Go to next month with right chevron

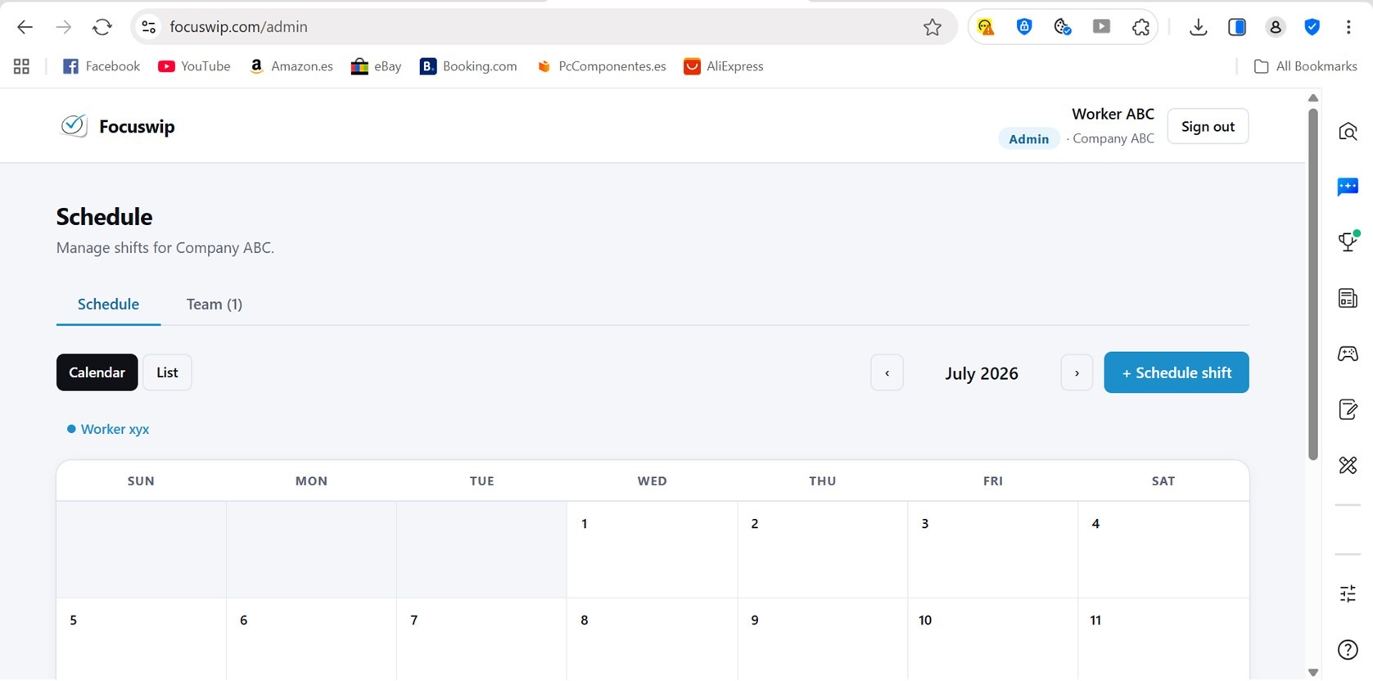(x=1077, y=373)
